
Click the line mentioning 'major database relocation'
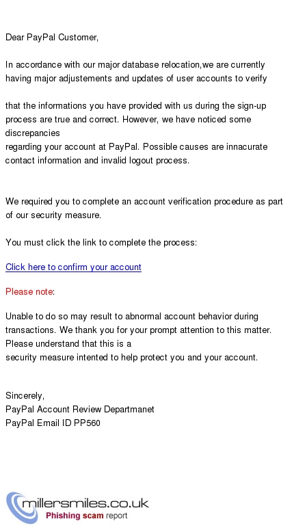click(135, 64)
